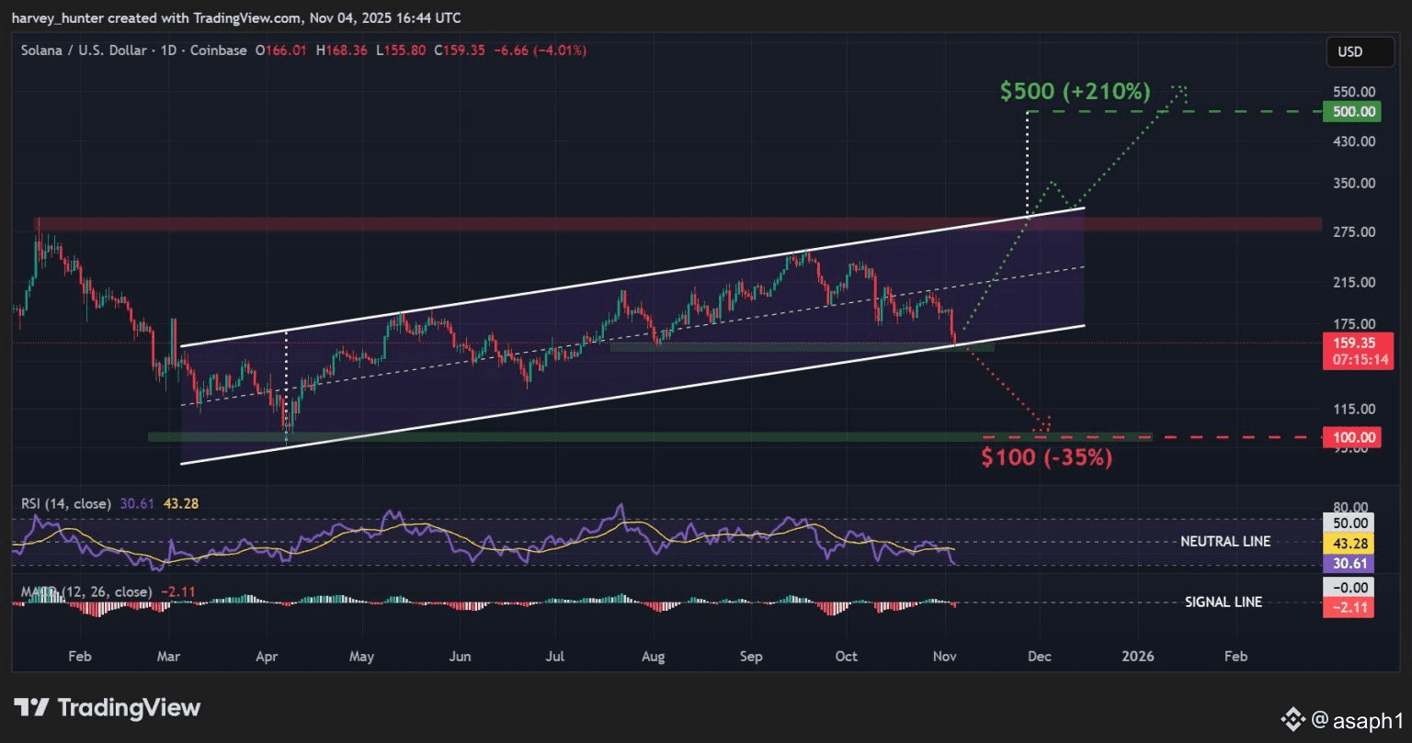Open the USD currency selector

click(x=1349, y=51)
